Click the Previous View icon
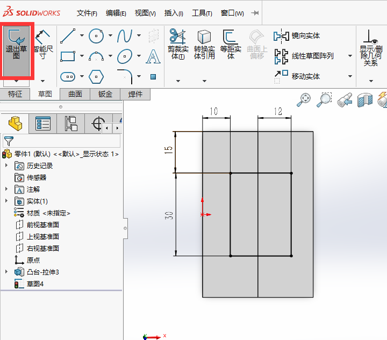This screenshot has width=387, height=340. (x=345, y=99)
